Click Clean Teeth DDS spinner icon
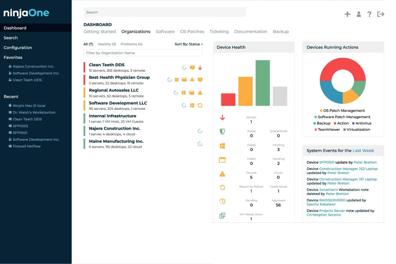This screenshot has width=396, height=264. (184, 67)
